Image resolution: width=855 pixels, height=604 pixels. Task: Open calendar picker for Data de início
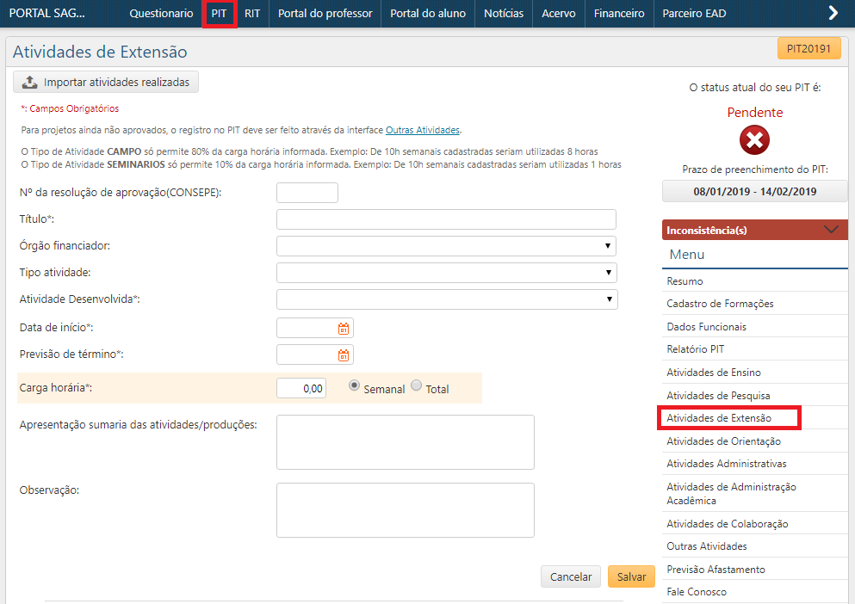tap(344, 329)
